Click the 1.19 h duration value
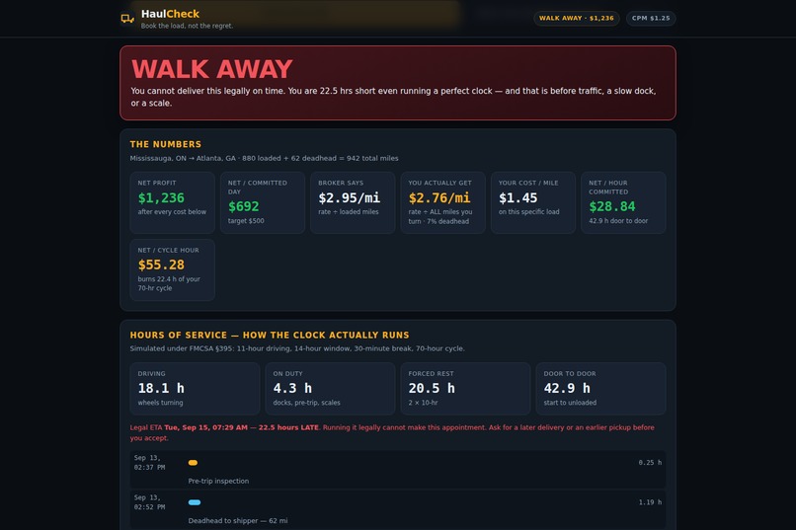The image size is (796, 530). click(650, 502)
